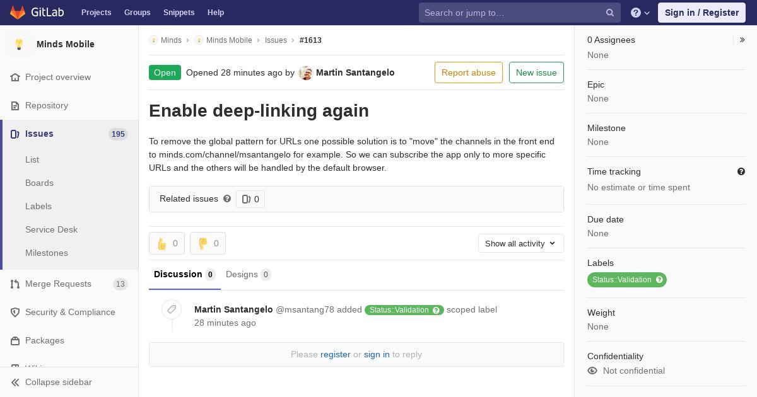The width and height of the screenshot is (757, 397).
Task: Open the help question mark menu
Action: [x=640, y=13]
